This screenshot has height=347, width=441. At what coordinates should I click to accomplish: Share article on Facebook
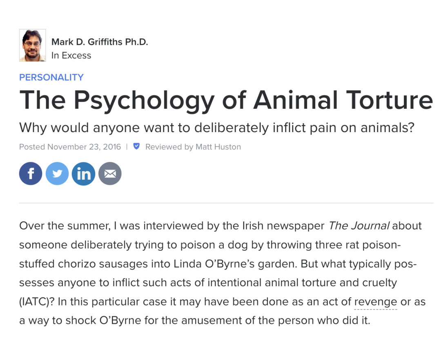point(31,174)
